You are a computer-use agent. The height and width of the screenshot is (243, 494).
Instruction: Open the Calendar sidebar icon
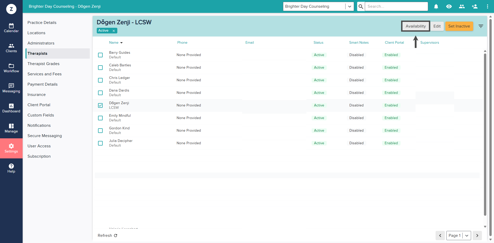11,28
